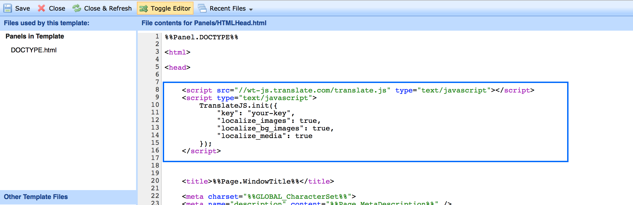Expand the Recent Files dropdown arrow
The width and height of the screenshot is (633, 205).
coord(251,9)
